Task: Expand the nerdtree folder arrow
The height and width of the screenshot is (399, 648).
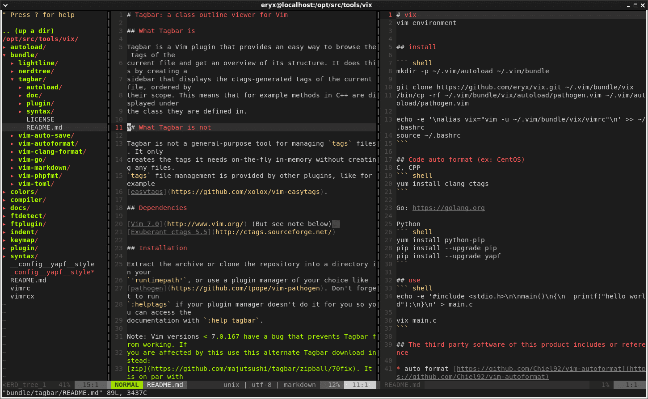Action: click(13, 71)
